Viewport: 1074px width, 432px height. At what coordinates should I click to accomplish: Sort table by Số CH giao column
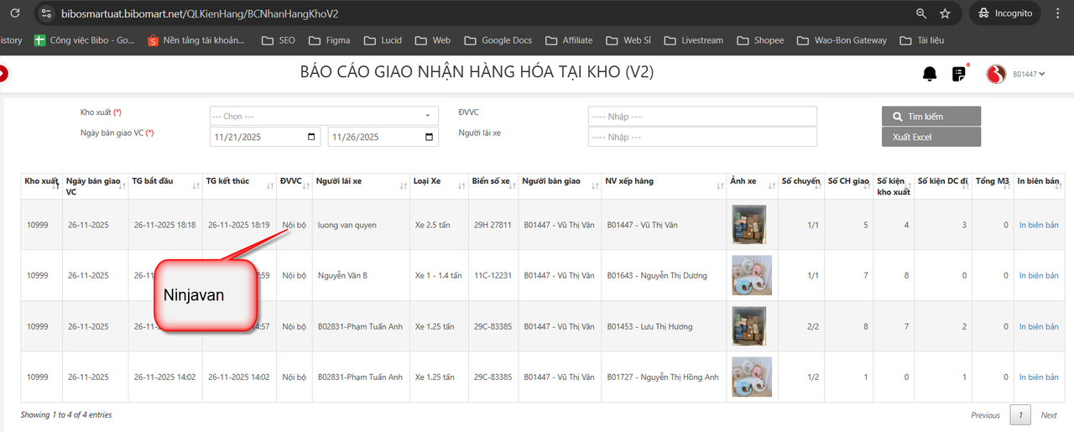848,186
